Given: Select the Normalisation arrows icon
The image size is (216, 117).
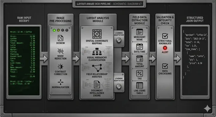Looking at the screenshot, I should (60, 82).
